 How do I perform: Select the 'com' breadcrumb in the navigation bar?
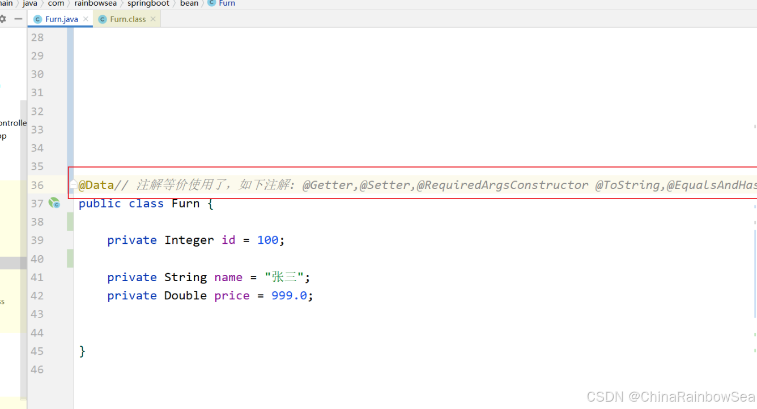click(x=56, y=3)
